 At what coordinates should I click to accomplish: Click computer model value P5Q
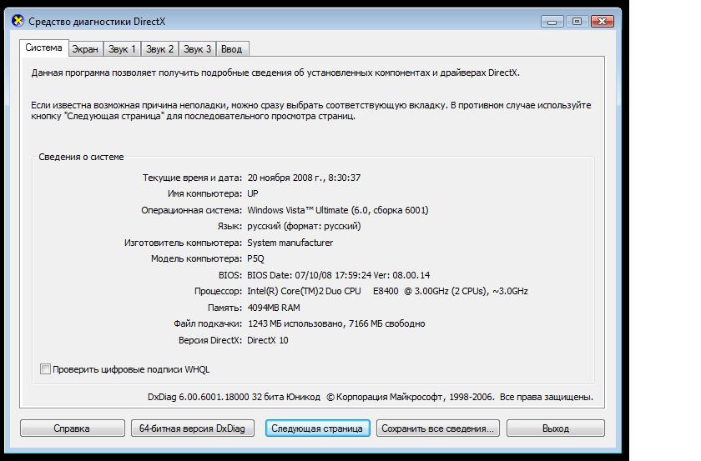(x=255, y=258)
